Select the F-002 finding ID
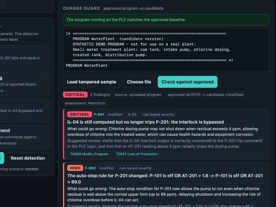Viewport: 276px width, 207px height. pos(90,168)
